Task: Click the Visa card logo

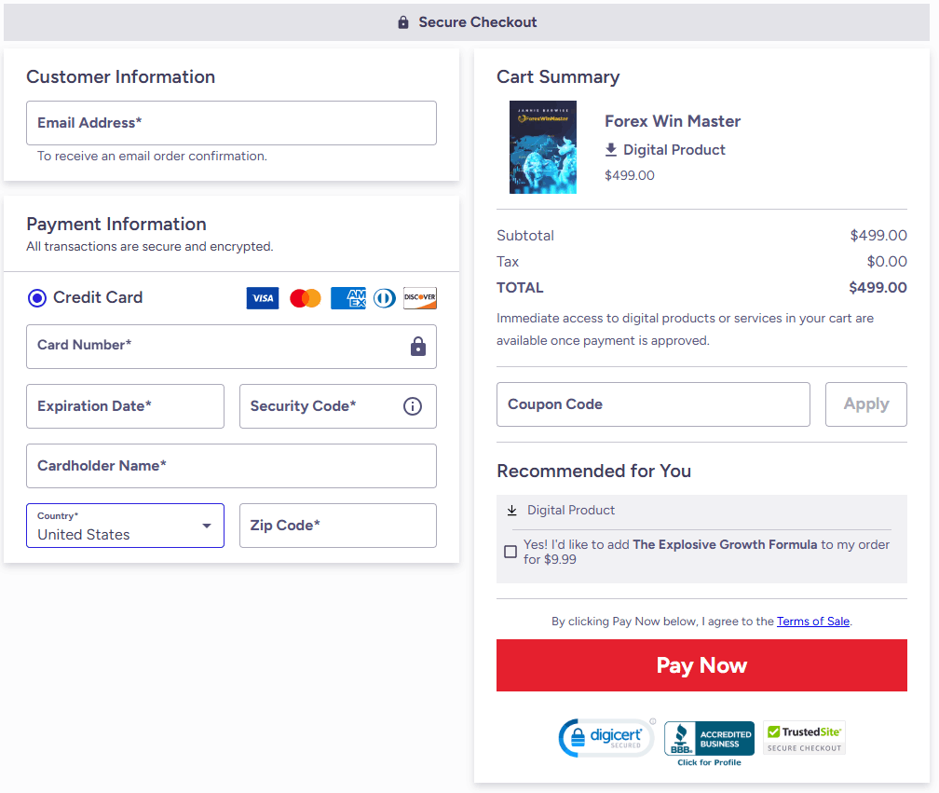Action: [x=263, y=298]
